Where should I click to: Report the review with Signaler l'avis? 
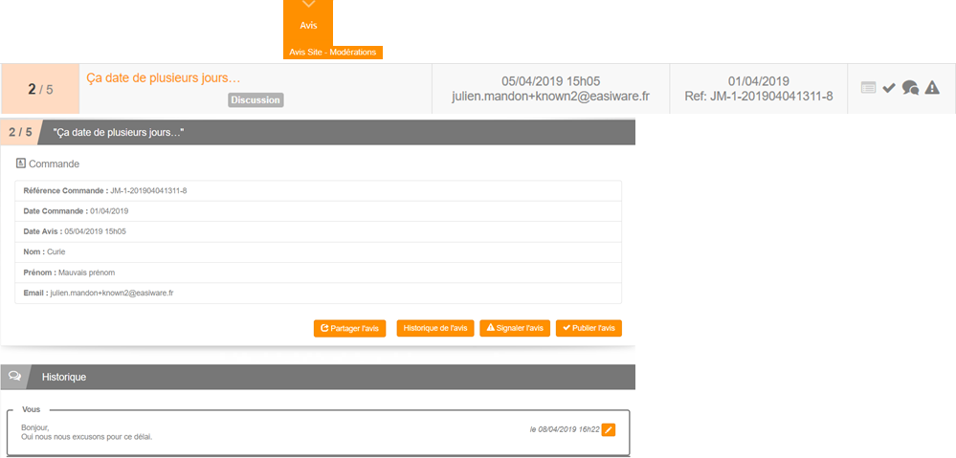pos(515,328)
